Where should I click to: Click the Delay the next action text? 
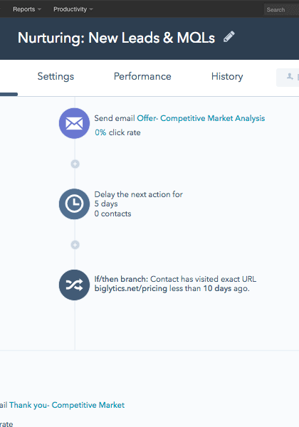point(138,194)
